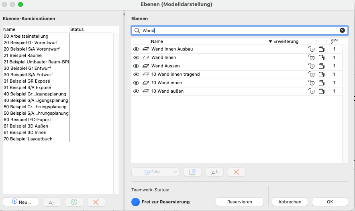Viewport: 355px width, 211px height.
Task: Click the new layer folder icon
Action: pyautogui.click(x=192, y=172)
